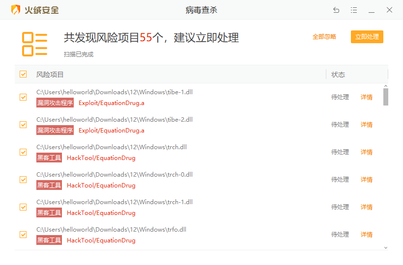Click the risk list scrollbar thumb
The width and height of the screenshot is (403, 265).
tap(386, 97)
